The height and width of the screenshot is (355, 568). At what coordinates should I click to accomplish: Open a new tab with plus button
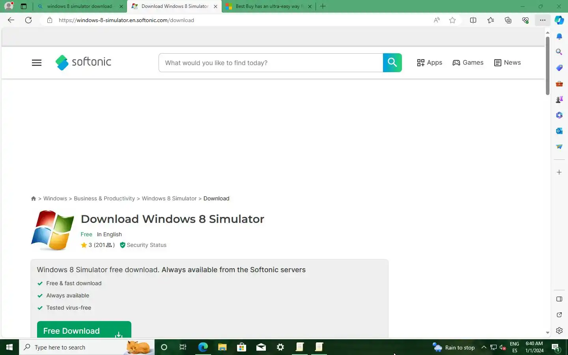(x=323, y=6)
